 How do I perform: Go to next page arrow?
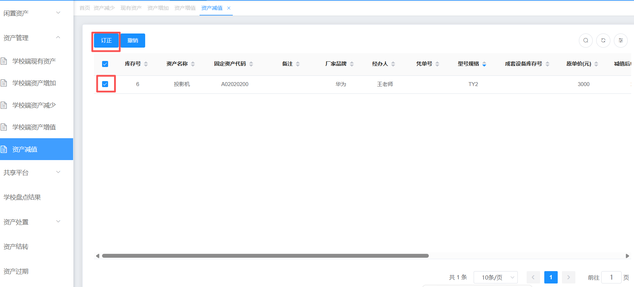568,277
